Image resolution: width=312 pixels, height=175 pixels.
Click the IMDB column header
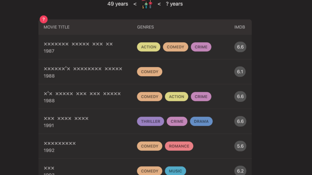tap(239, 27)
